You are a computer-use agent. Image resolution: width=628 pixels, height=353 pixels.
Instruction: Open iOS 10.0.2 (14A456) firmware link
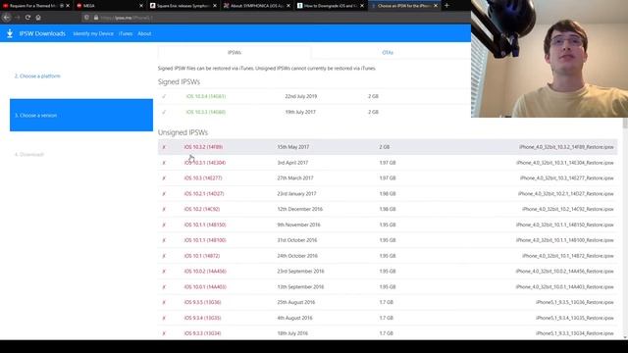(205, 272)
